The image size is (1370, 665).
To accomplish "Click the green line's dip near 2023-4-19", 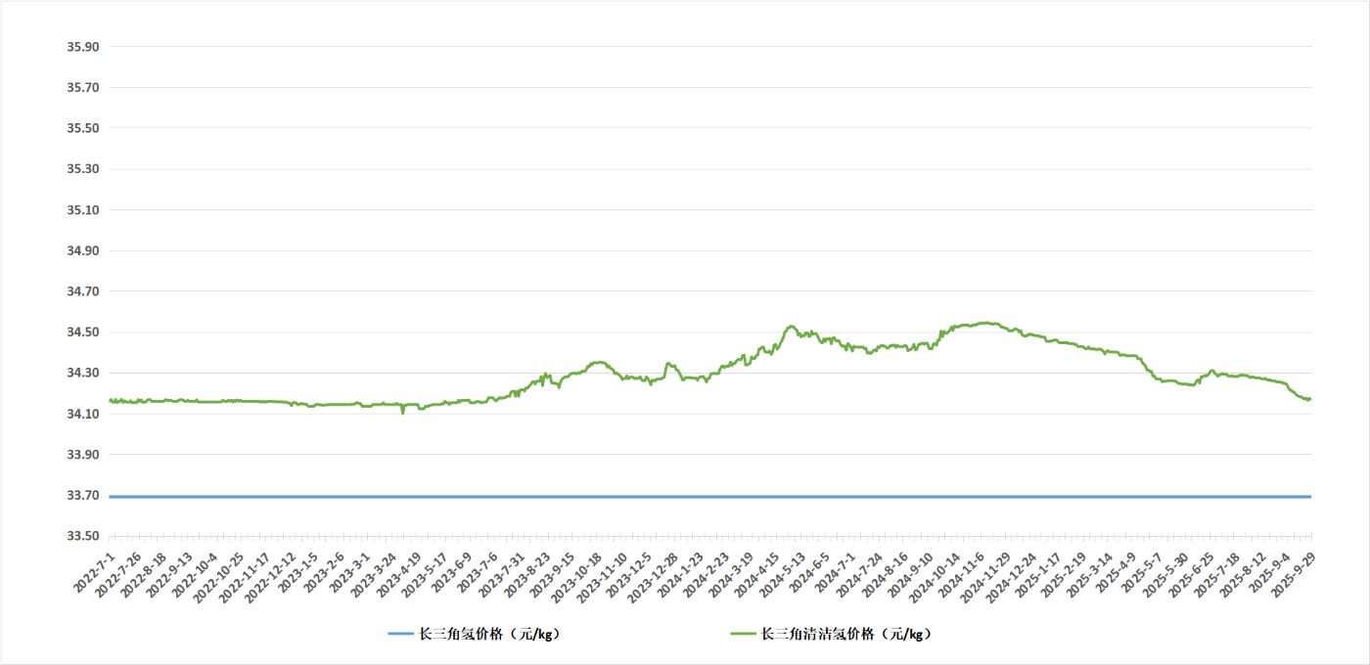I will (402, 413).
